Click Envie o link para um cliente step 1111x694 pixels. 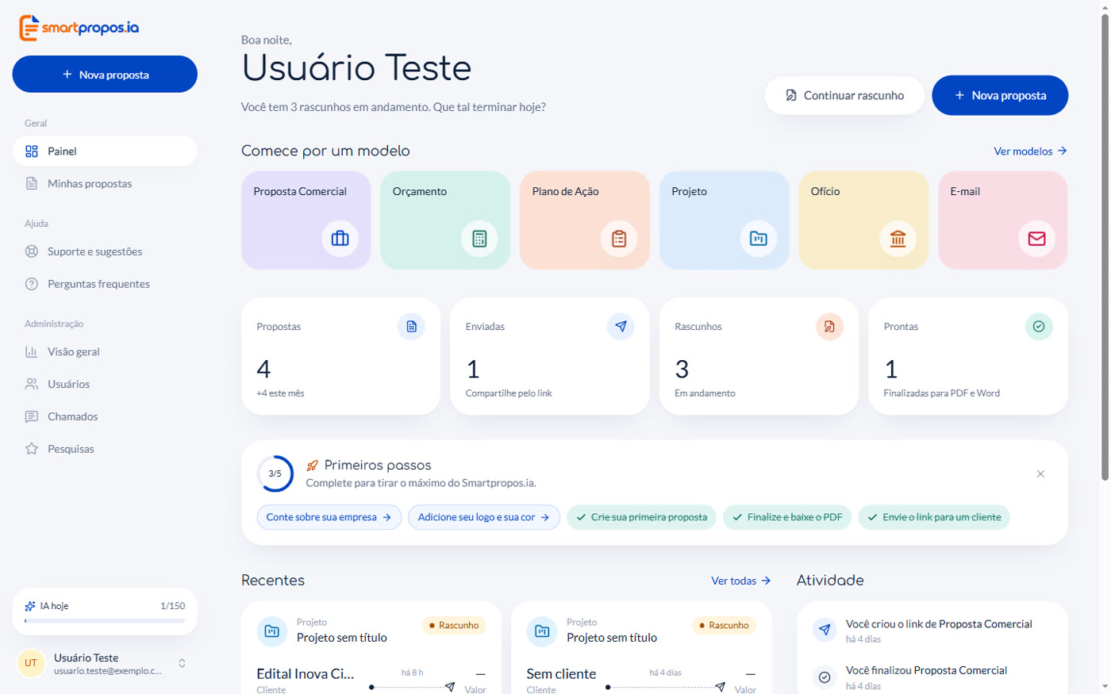tap(934, 517)
